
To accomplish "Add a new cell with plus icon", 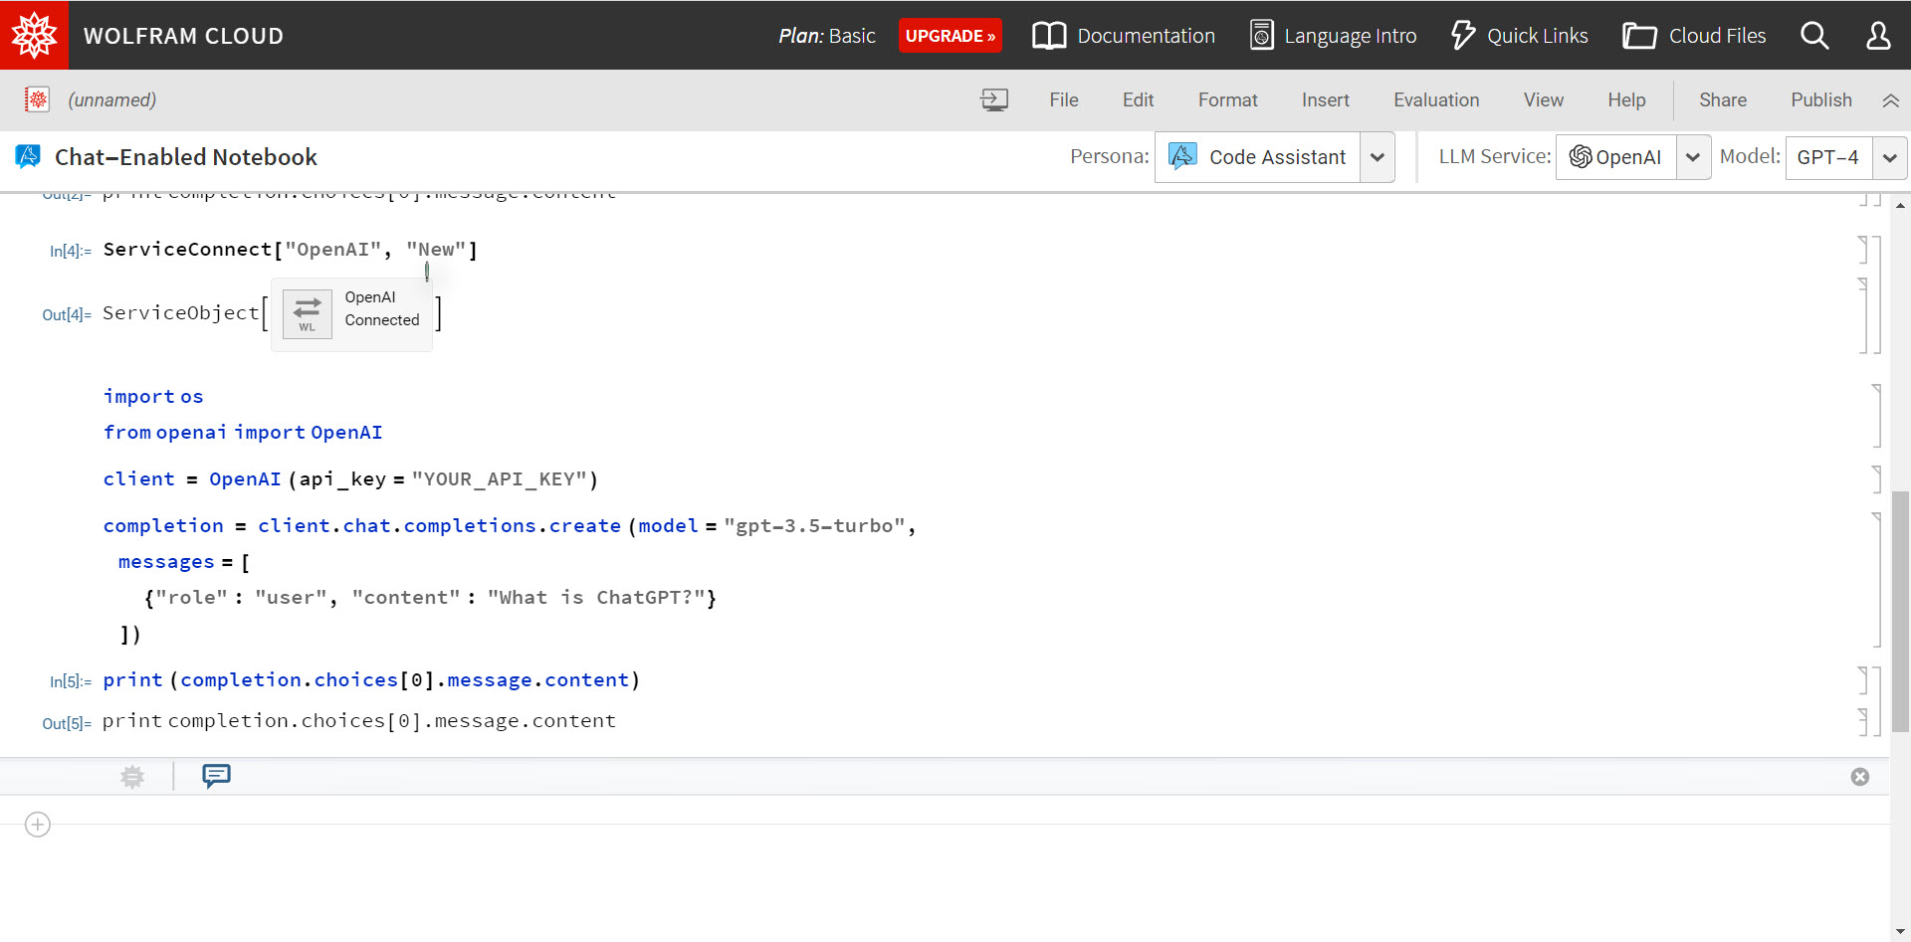I will tap(38, 825).
